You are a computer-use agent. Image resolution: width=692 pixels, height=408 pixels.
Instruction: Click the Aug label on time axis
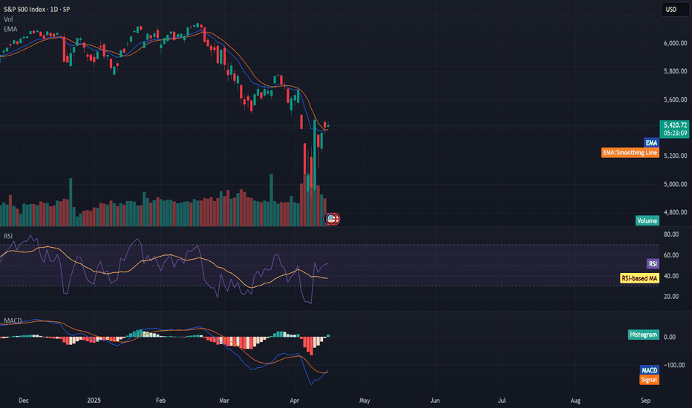(x=575, y=401)
